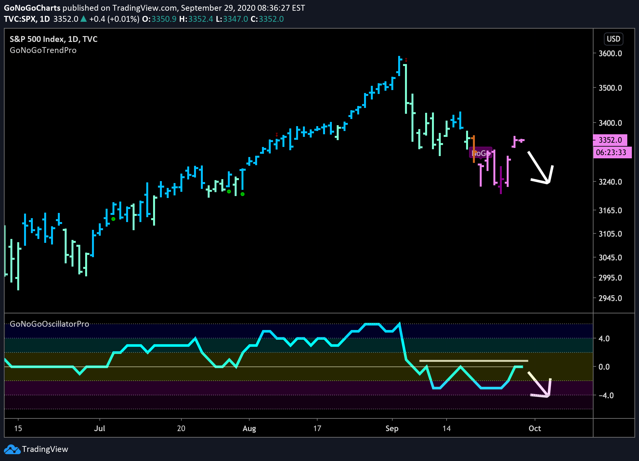
Task: Click the red arrow marker in mid-August
Action: (x=277, y=134)
